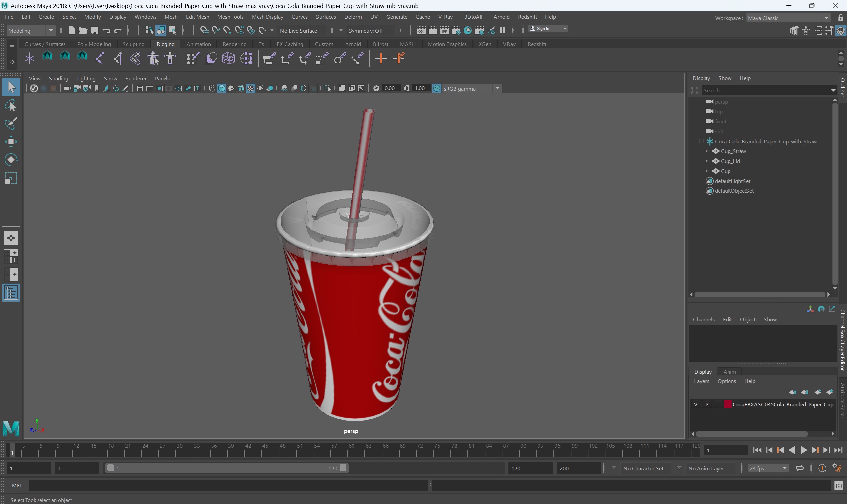
Task: Click the red color swatch on layer
Action: (728, 404)
